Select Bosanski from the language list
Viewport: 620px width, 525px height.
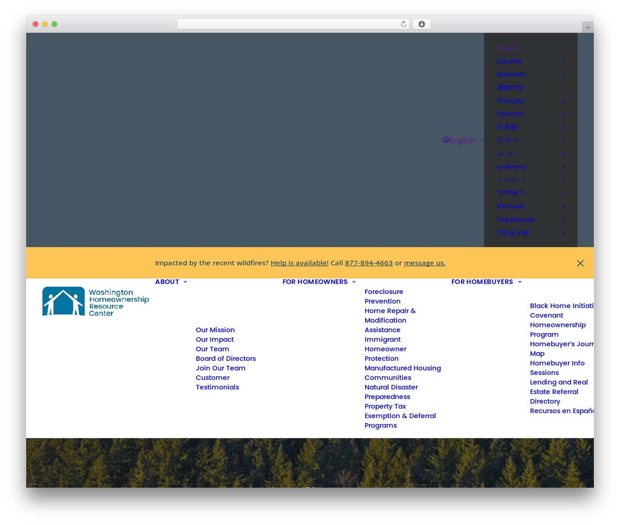tap(511, 74)
